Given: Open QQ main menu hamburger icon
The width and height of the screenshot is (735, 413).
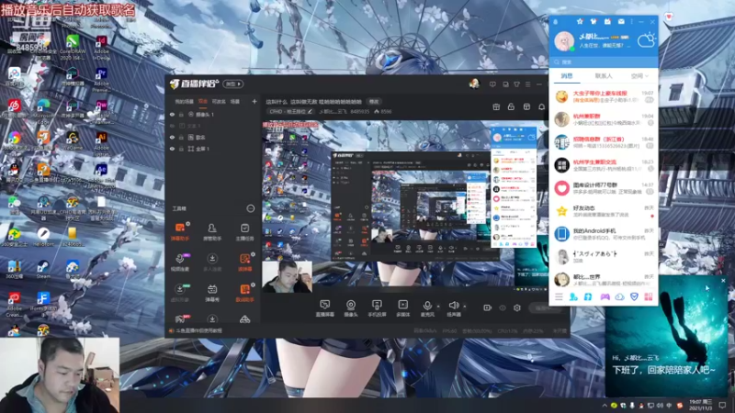Looking at the screenshot, I should tap(559, 296).
